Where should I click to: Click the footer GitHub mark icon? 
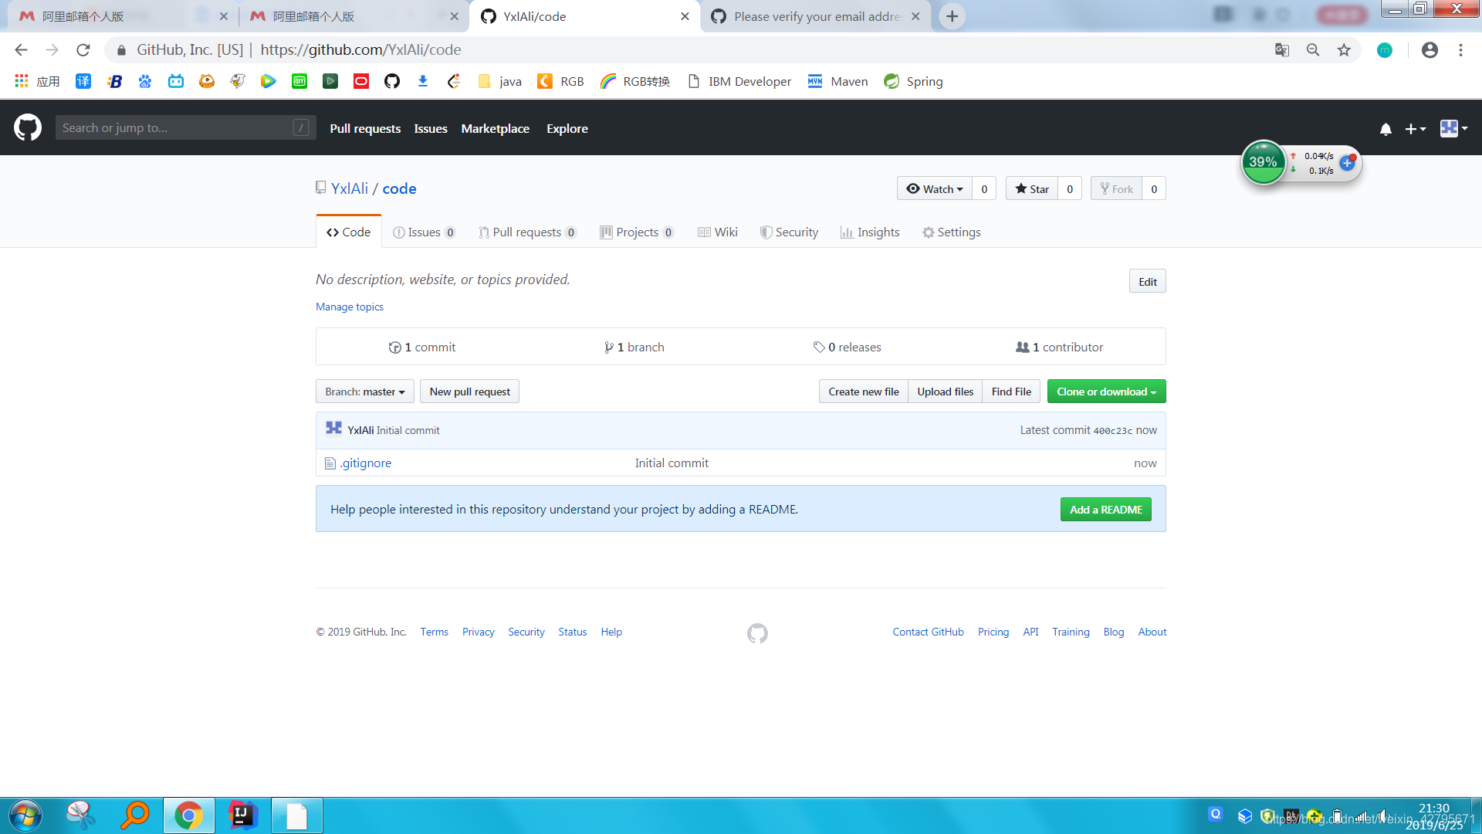pyautogui.click(x=757, y=633)
